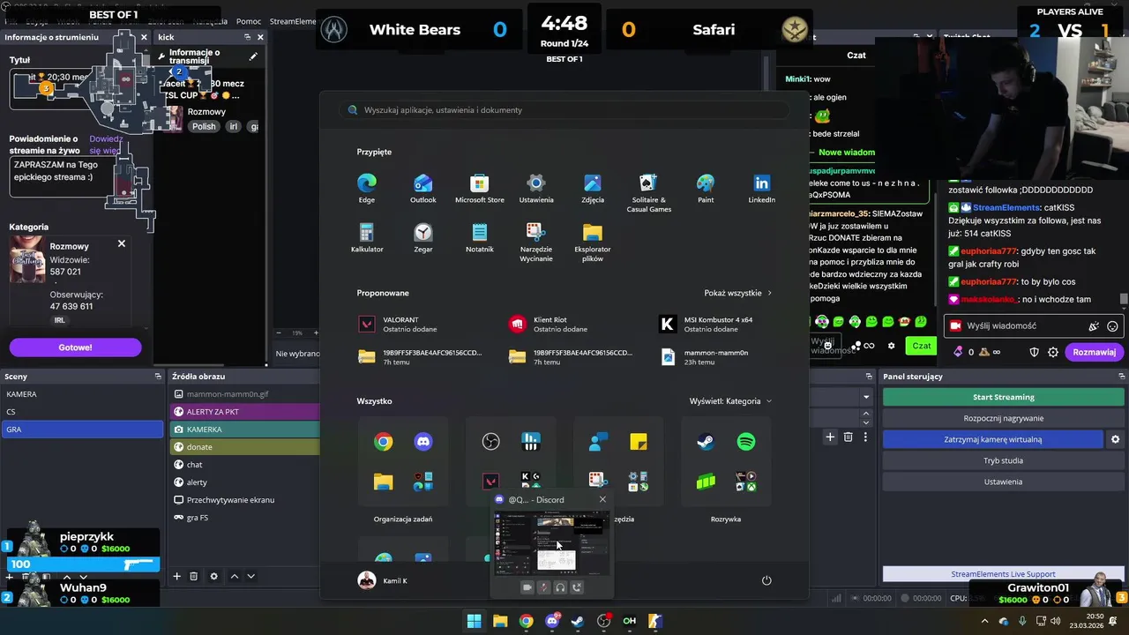1129x635 pixels.
Task: Disconnect call in Discord preview
Action: [x=577, y=587]
